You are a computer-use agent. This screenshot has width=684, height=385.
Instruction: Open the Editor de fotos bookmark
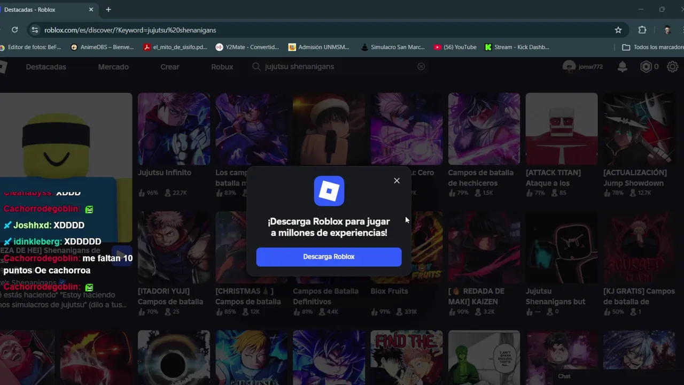click(30, 47)
